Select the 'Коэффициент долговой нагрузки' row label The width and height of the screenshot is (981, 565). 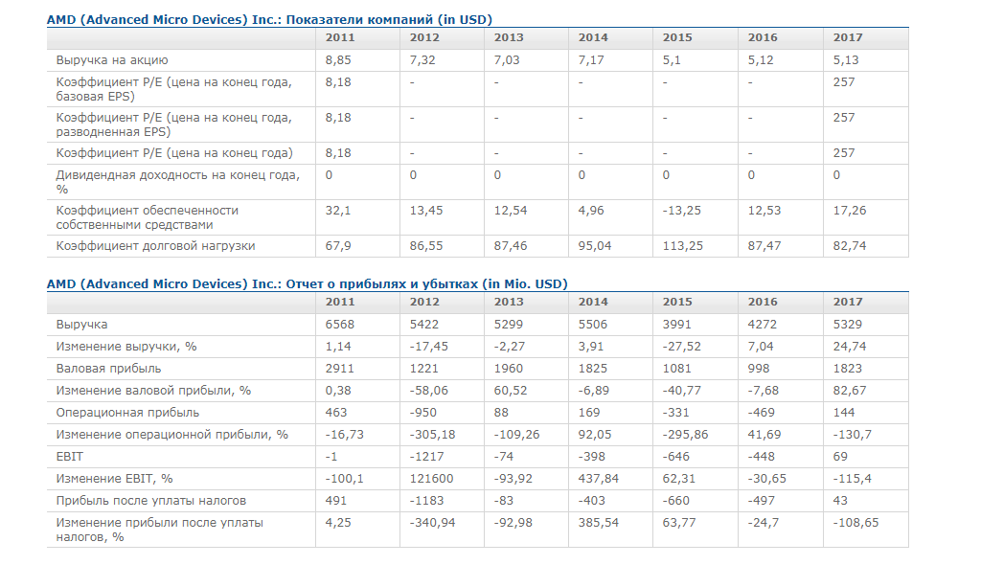point(156,246)
